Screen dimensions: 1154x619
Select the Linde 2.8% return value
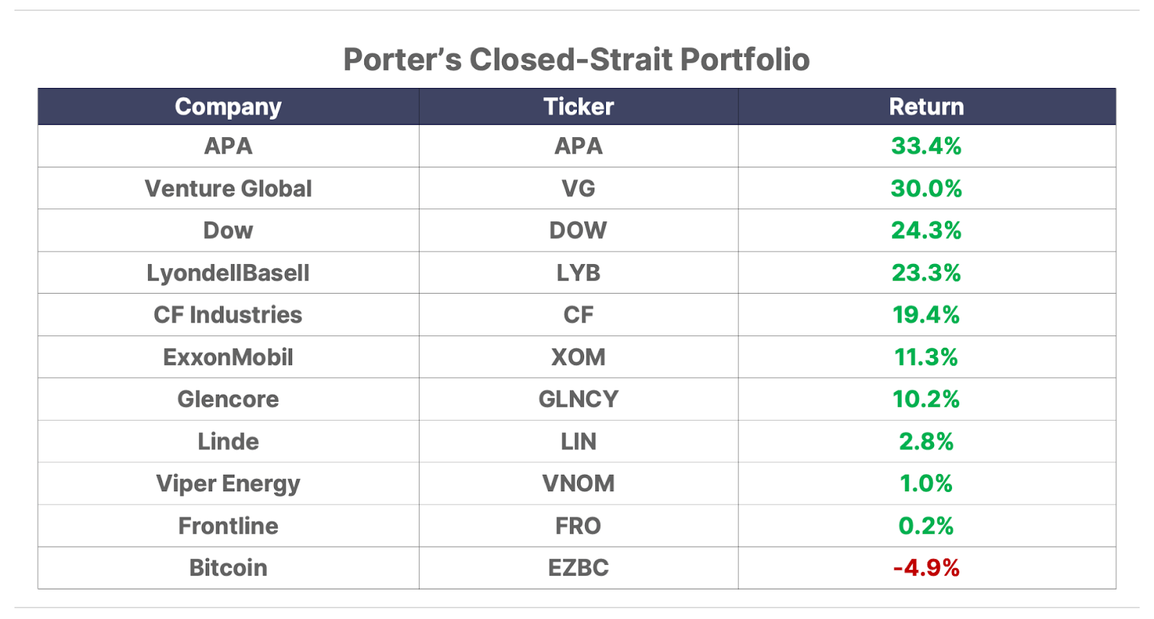click(x=926, y=442)
